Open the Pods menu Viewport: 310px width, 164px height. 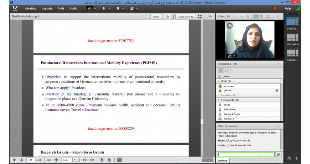tap(61, 9)
